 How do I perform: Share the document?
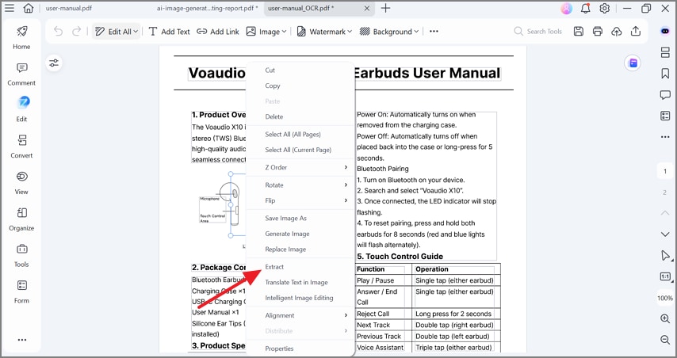click(636, 31)
